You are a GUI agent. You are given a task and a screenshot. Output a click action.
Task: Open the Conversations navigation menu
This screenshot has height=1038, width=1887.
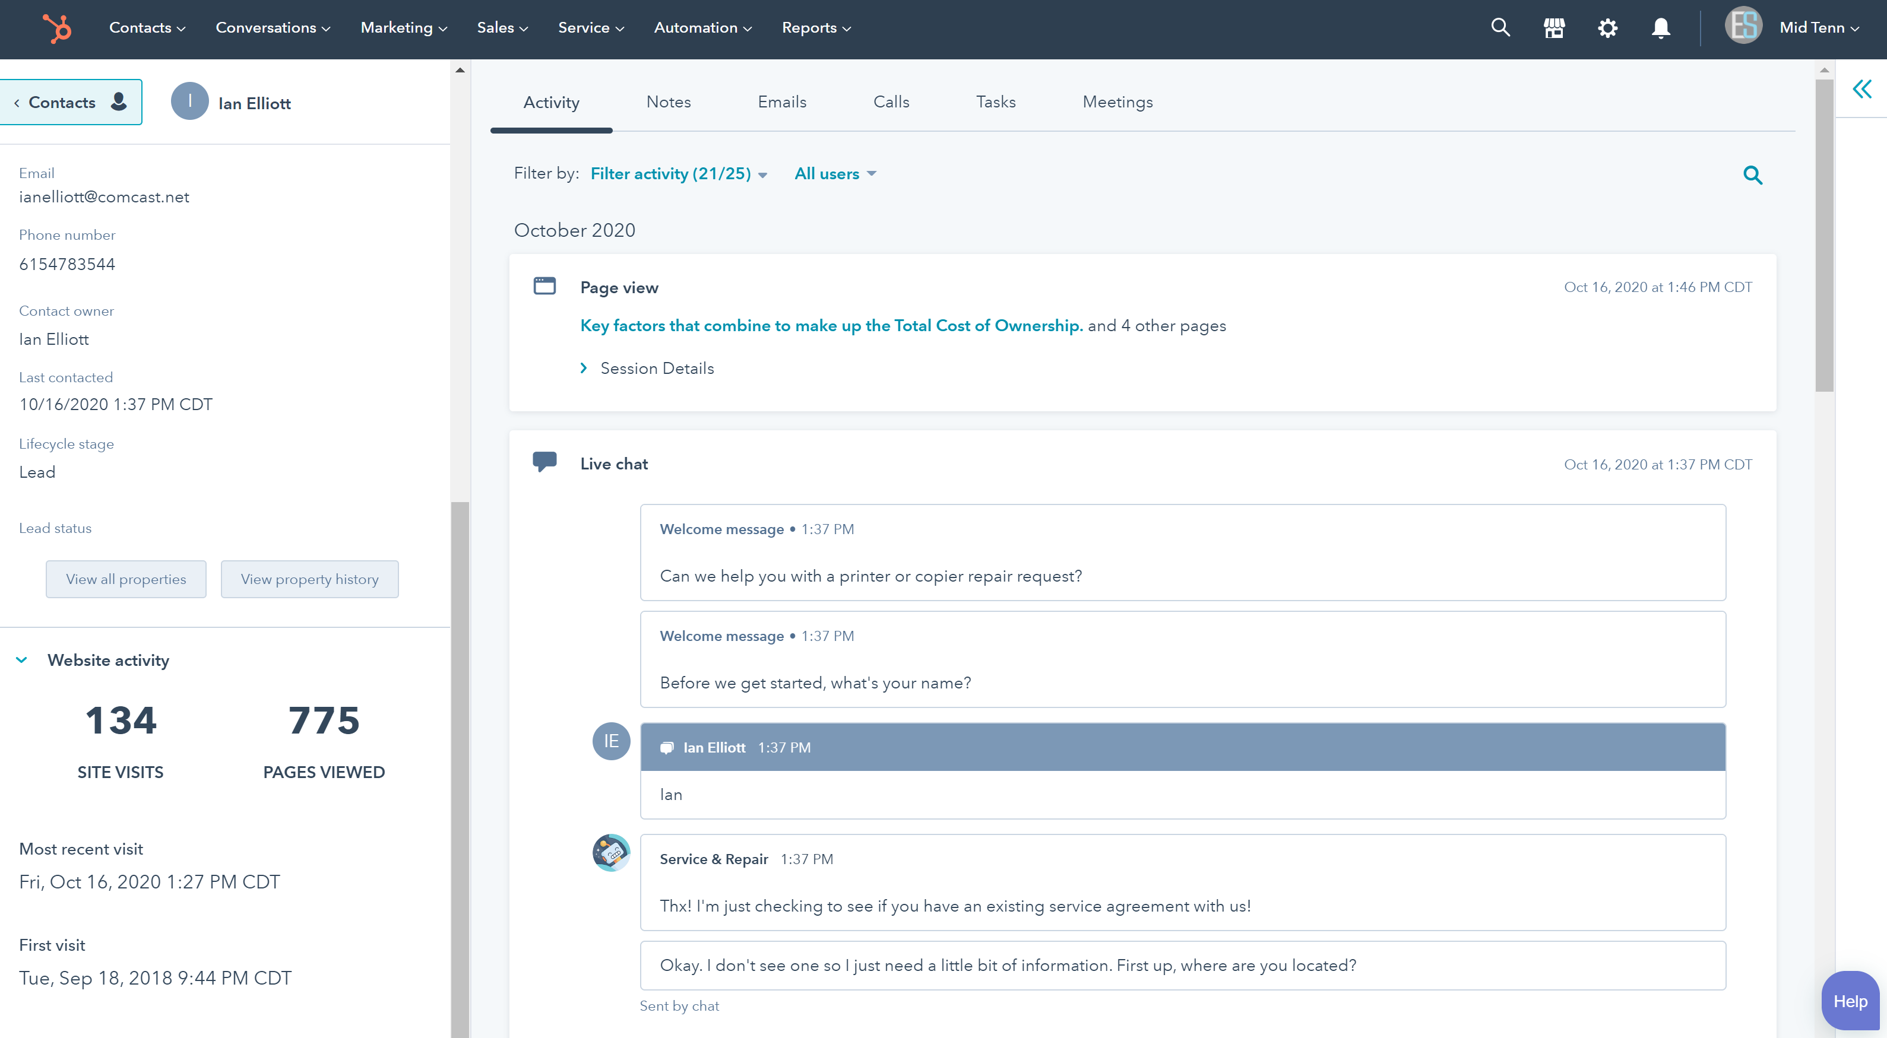[x=273, y=28]
